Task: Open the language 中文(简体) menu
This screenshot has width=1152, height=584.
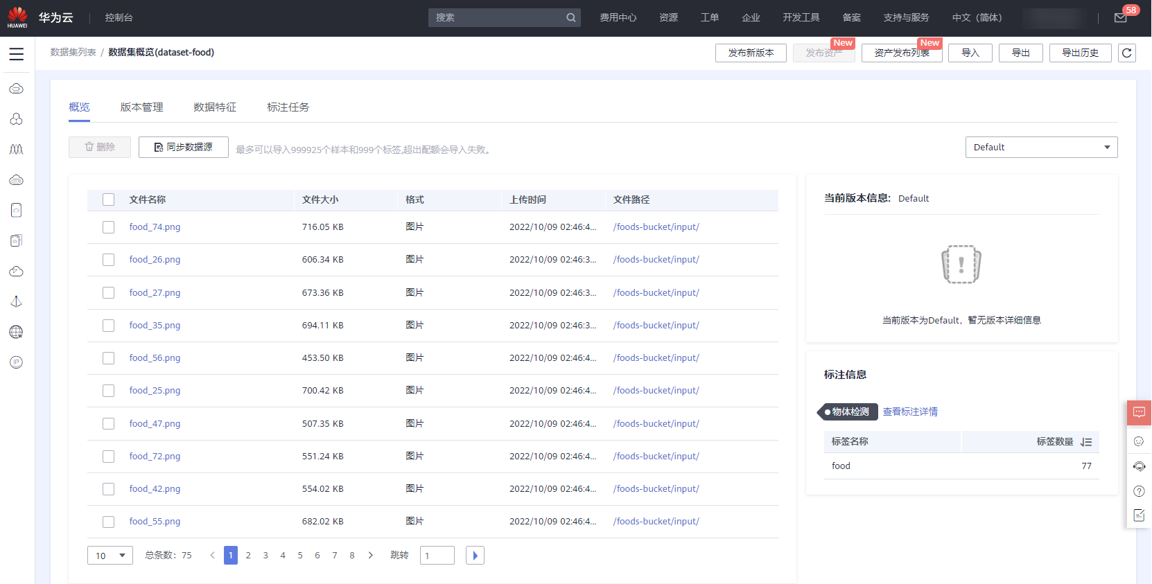Action: click(x=977, y=18)
